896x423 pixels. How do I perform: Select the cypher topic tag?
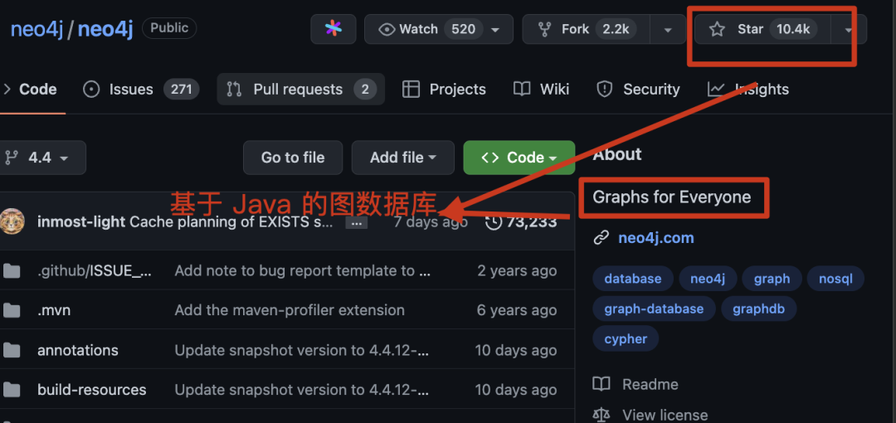click(626, 338)
